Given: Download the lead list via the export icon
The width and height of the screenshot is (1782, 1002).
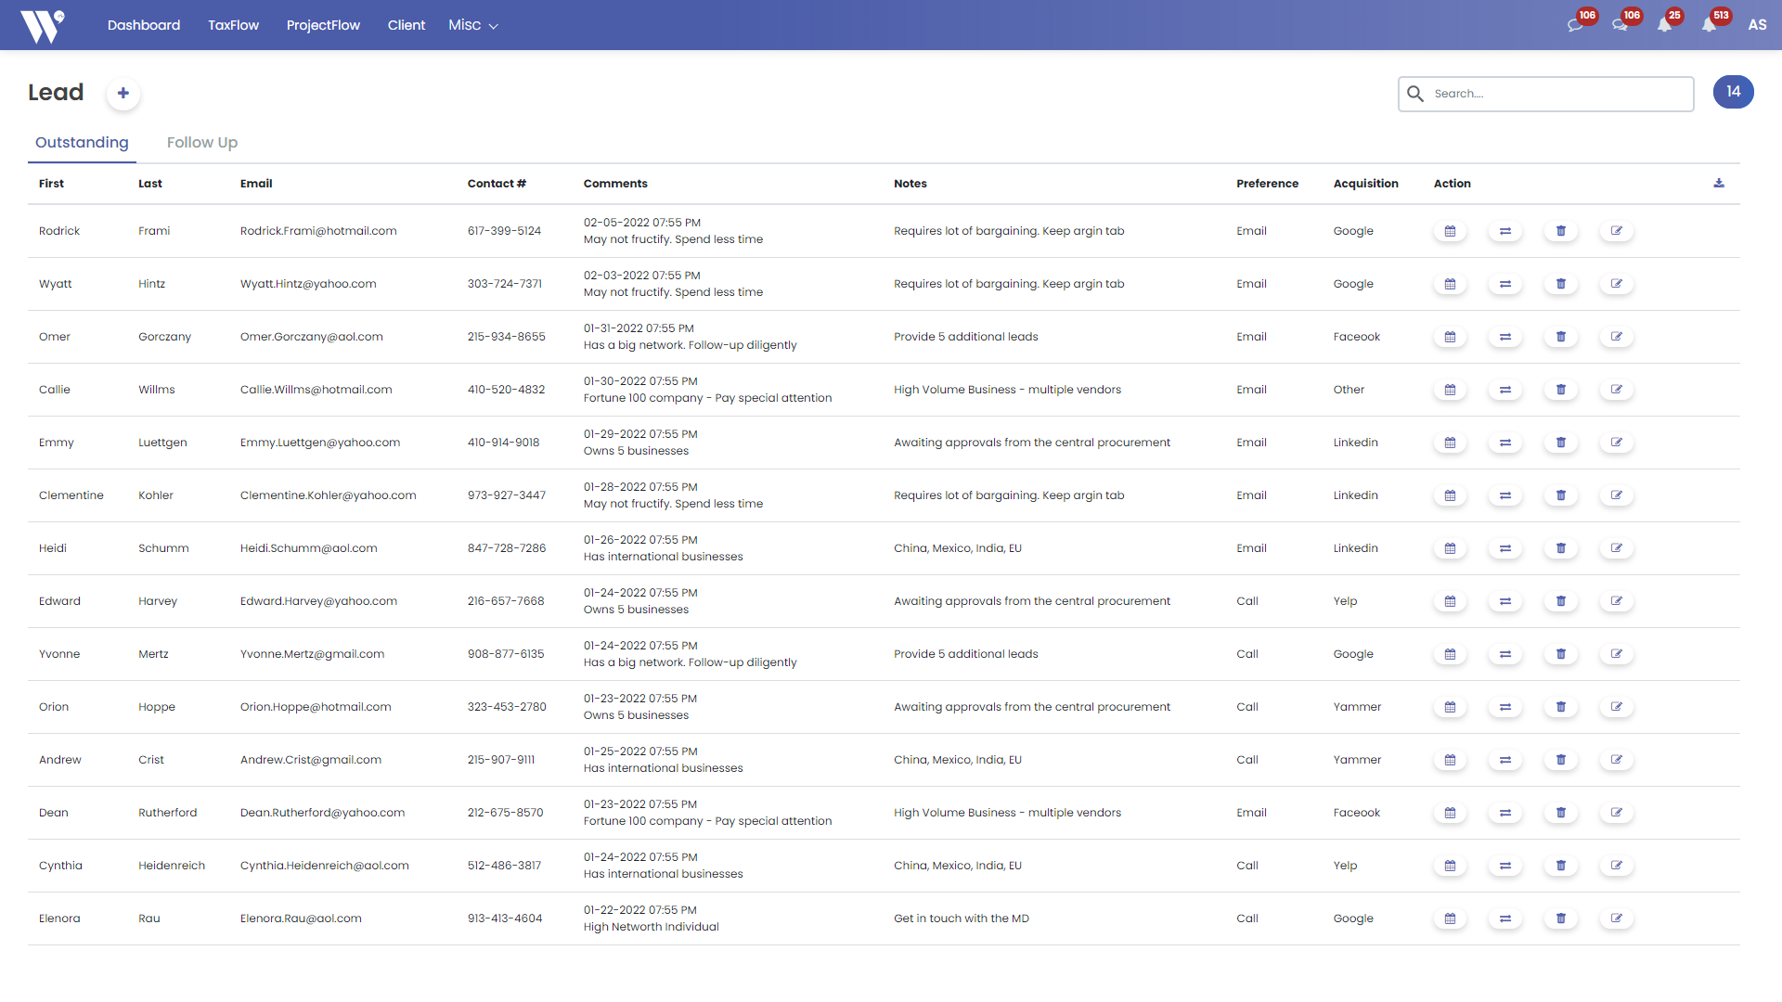Looking at the screenshot, I should coord(1719,184).
